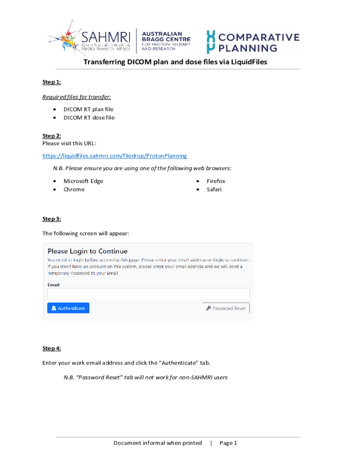Click the "Transferring DICOM plan" document title
The width and height of the screenshot is (351, 466).
click(x=175, y=62)
